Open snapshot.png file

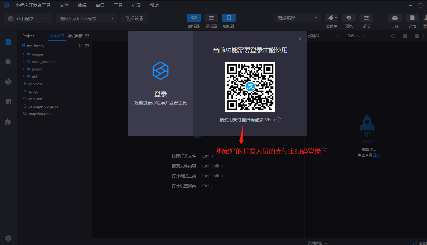tap(39, 114)
